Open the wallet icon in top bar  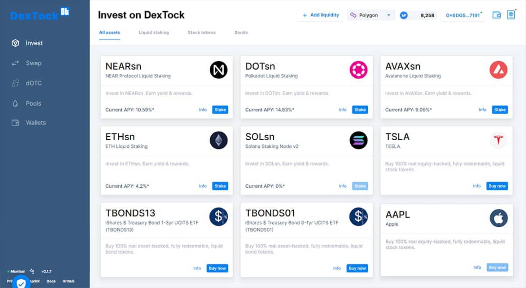pyautogui.click(x=496, y=15)
